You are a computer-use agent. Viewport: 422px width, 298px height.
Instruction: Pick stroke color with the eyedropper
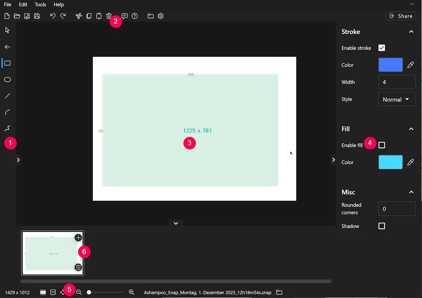pyautogui.click(x=410, y=65)
